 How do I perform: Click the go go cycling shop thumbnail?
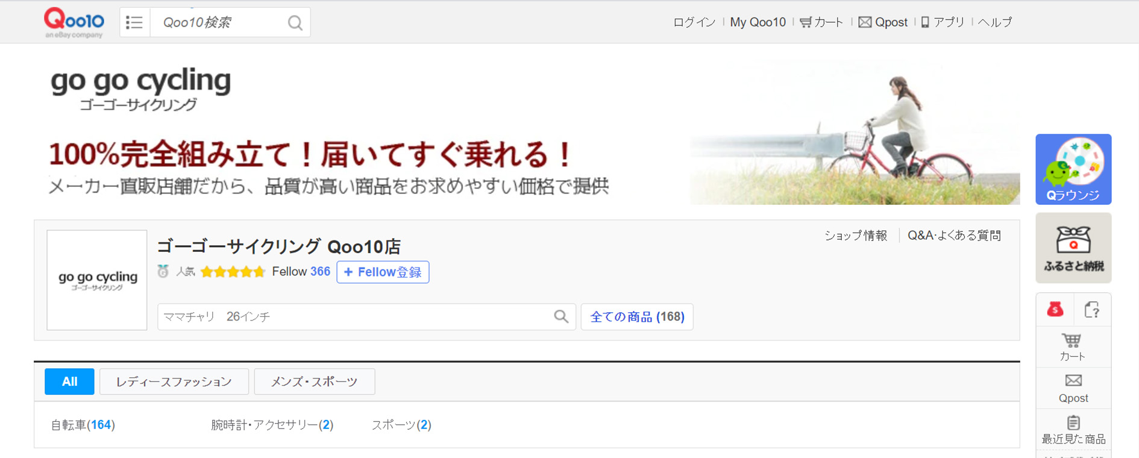click(97, 280)
